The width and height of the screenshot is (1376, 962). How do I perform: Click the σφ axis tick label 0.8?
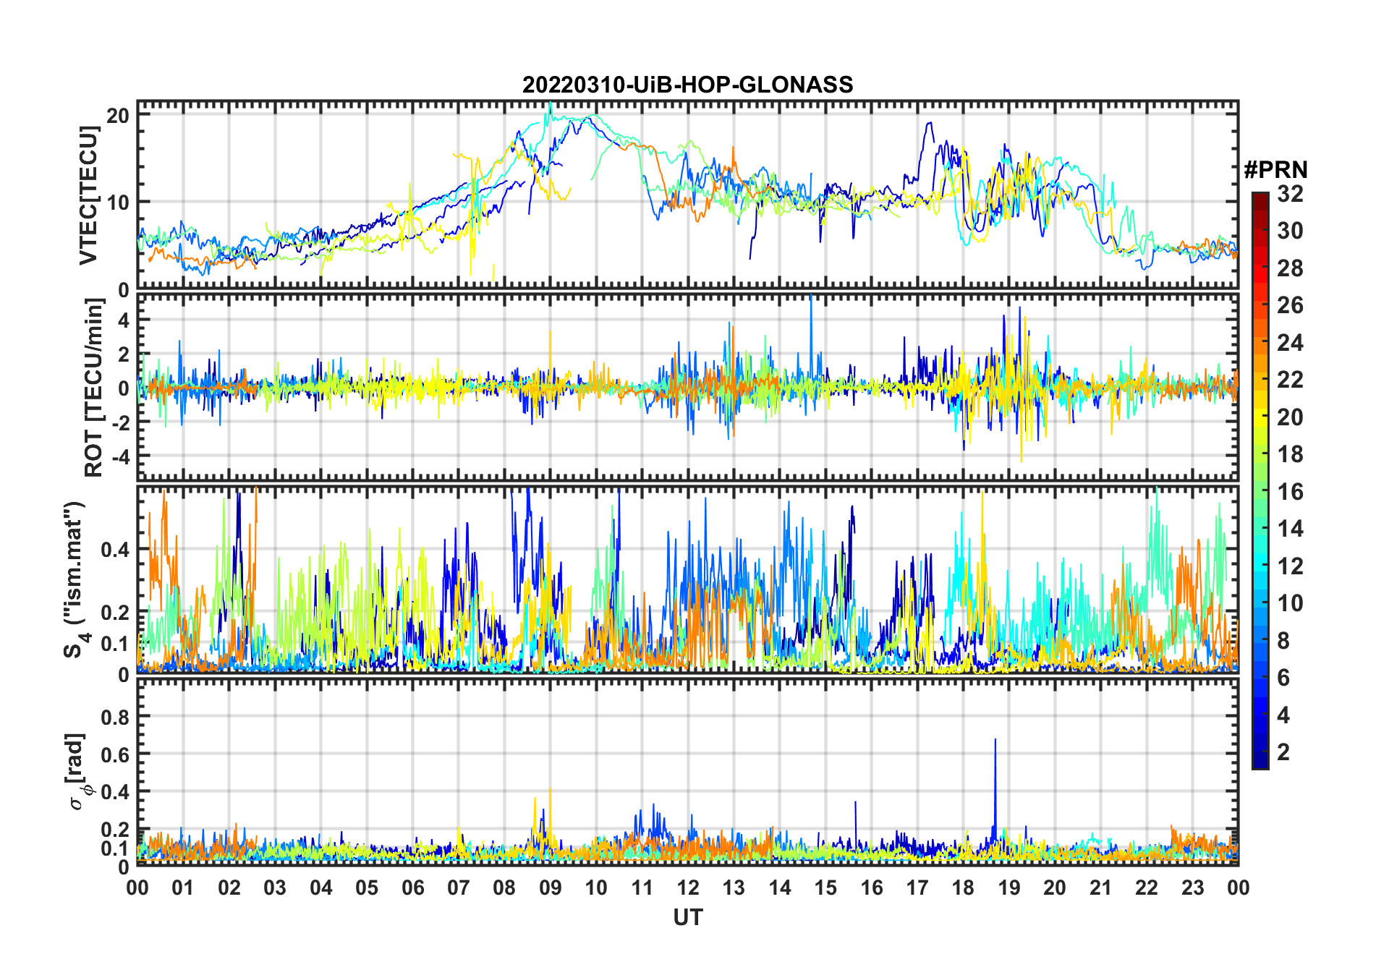pos(115,717)
